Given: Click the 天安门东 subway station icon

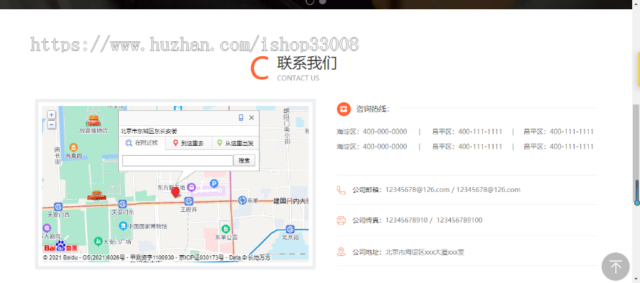Looking at the screenshot, I should coord(122,204).
